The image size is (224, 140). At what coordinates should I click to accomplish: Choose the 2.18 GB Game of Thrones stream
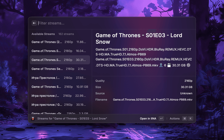[x=59, y=69]
